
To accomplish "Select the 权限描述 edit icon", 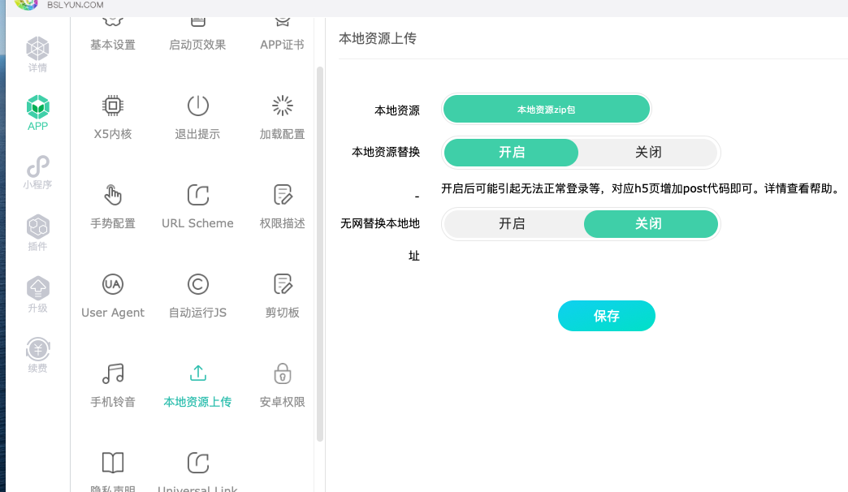I will tap(282, 195).
